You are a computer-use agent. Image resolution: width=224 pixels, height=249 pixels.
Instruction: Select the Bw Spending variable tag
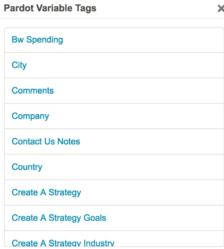coord(37,39)
